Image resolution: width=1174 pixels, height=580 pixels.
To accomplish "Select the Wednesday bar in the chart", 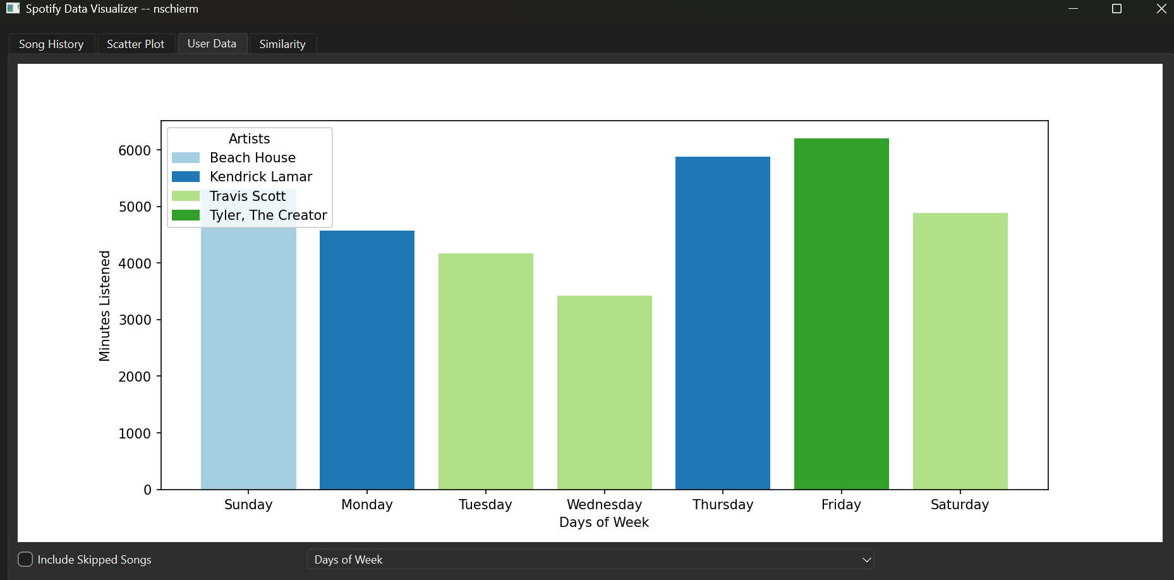I will [605, 392].
